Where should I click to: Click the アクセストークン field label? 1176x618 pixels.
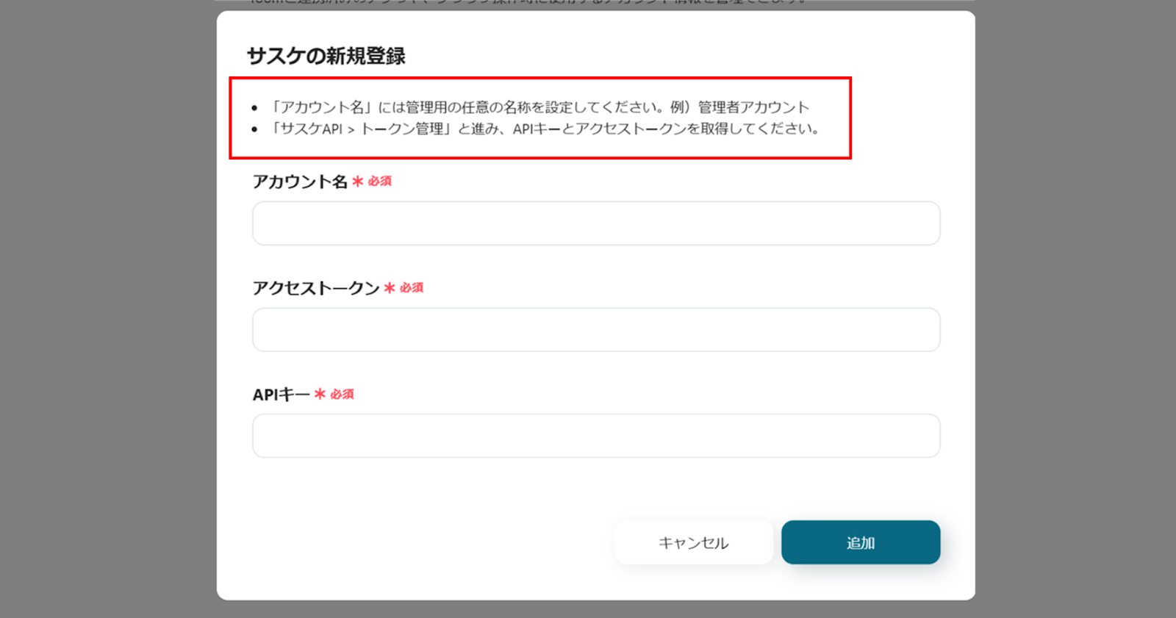[x=316, y=288]
